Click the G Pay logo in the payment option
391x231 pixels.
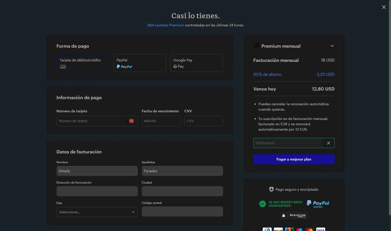click(179, 66)
